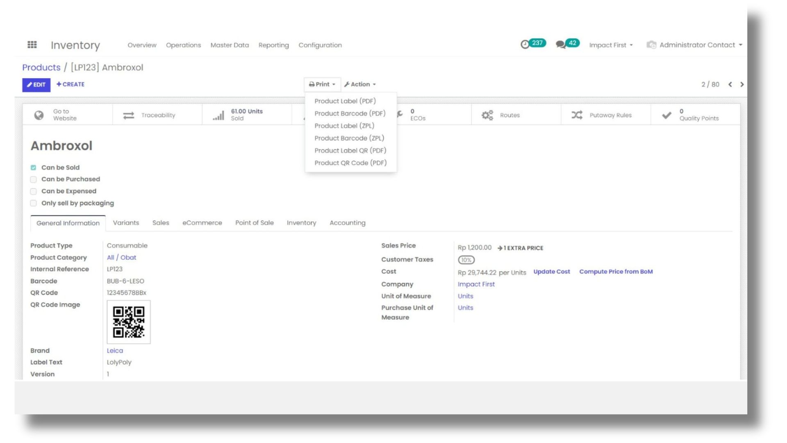The height and width of the screenshot is (443, 787).
Task: Open the apps grid menu icon
Action: pyautogui.click(x=32, y=44)
